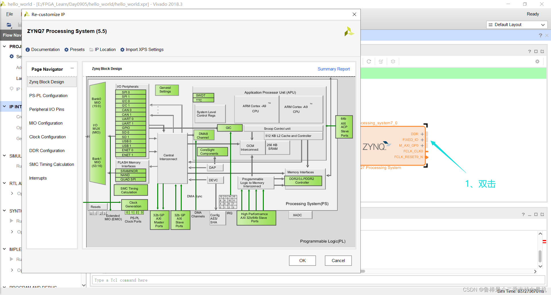The height and width of the screenshot is (295, 551).
Task: Open Summary Report link
Action: point(334,69)
